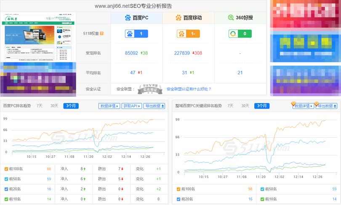This screenshot has height=205, width=341.
Task: Click the 前100名 count 98 in right panel
Action: click(250, 189)
